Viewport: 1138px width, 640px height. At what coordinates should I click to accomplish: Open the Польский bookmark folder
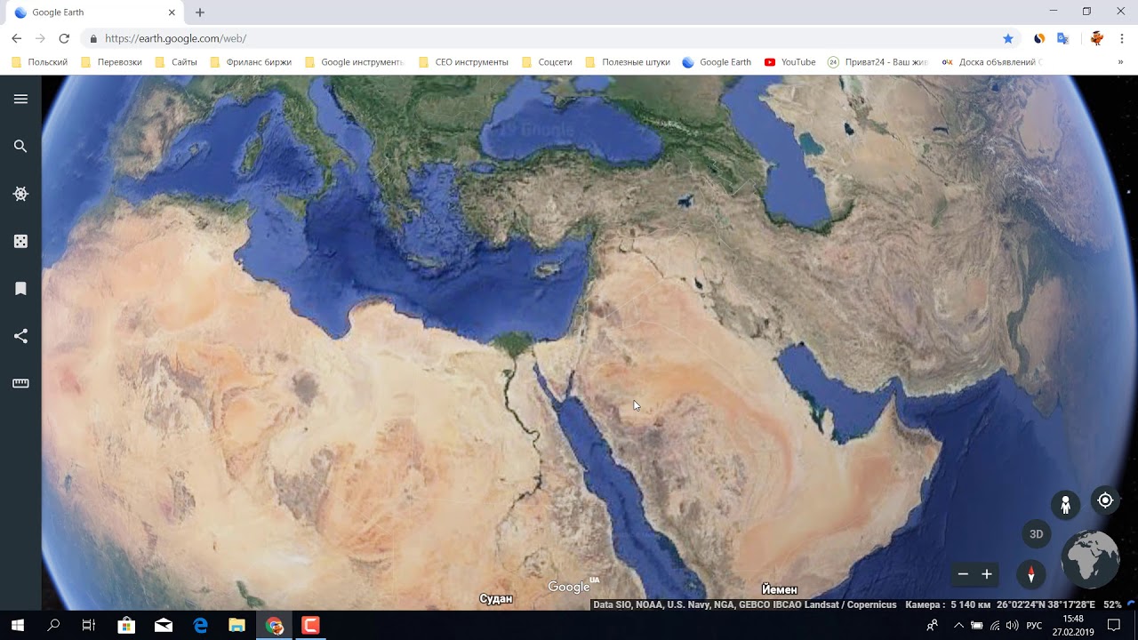point(40,62)
